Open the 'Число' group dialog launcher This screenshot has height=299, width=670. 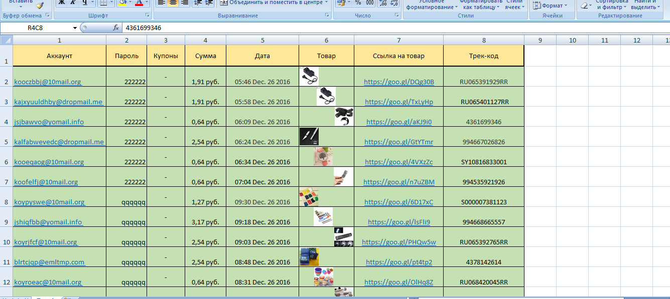(396, 16)
